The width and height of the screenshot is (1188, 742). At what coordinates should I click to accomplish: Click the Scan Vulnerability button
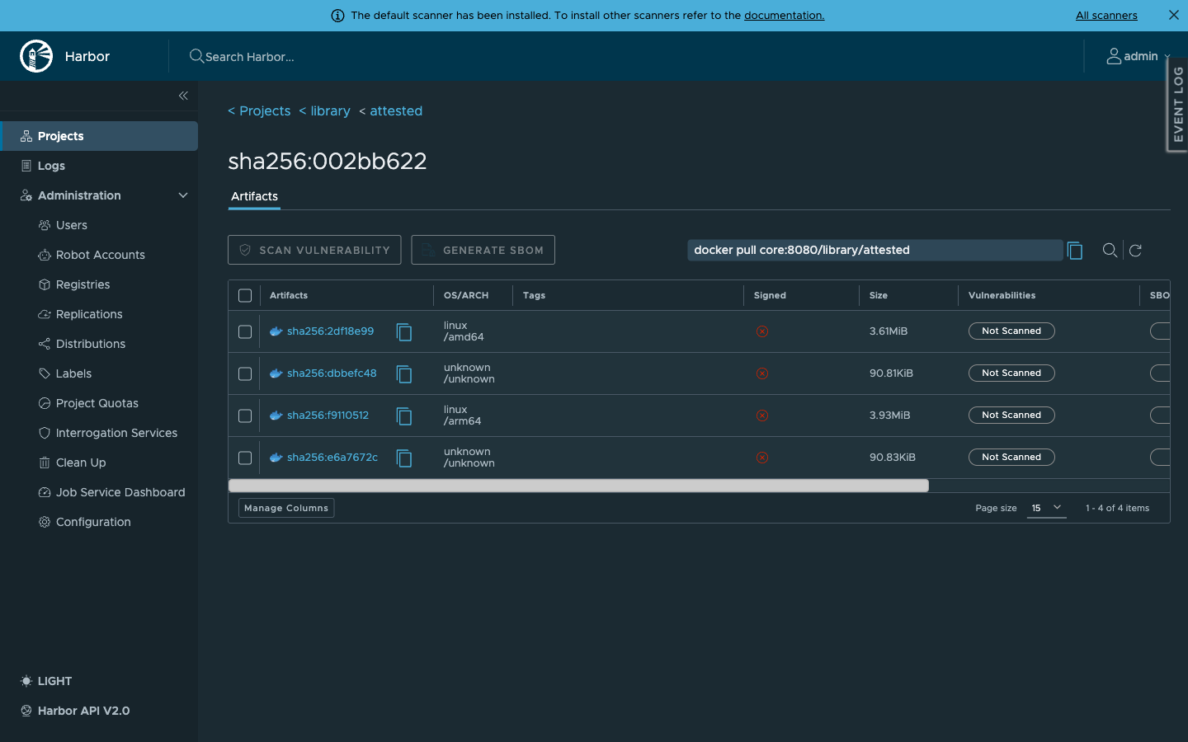pyautogui.click(x=314, y=250)
